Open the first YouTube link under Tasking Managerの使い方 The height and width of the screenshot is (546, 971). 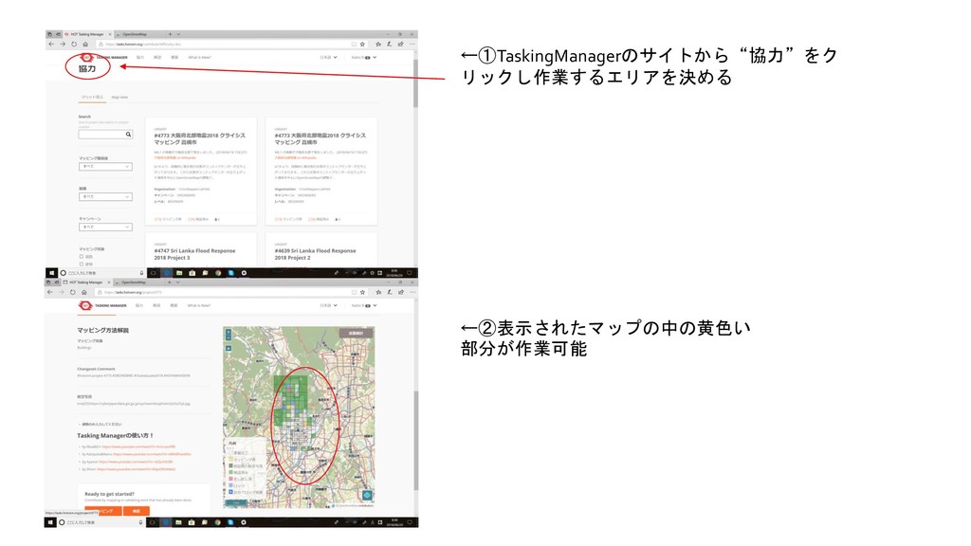(x=138, y=446)
